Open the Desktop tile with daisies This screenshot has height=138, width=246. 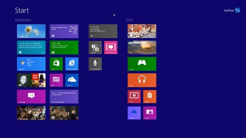pyautogui.click(x=31, y=31)
